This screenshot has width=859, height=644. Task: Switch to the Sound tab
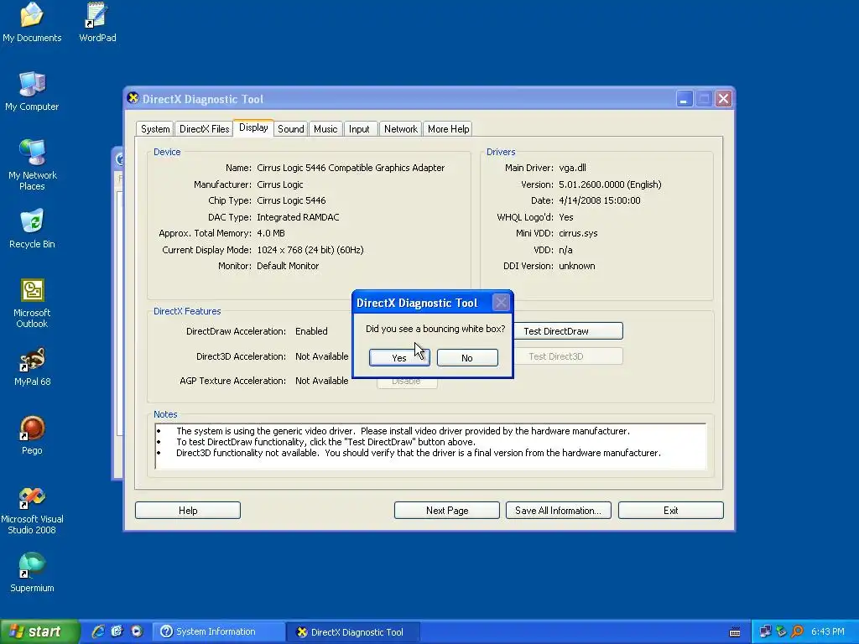(291, 128)
